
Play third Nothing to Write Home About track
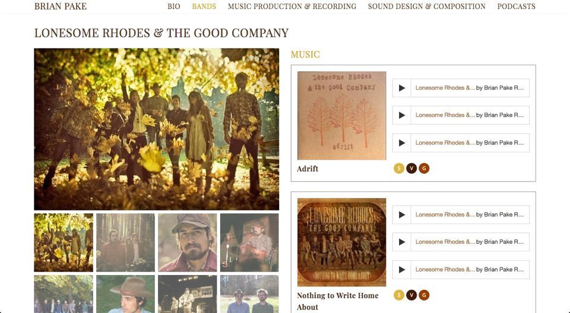[402, 269]
